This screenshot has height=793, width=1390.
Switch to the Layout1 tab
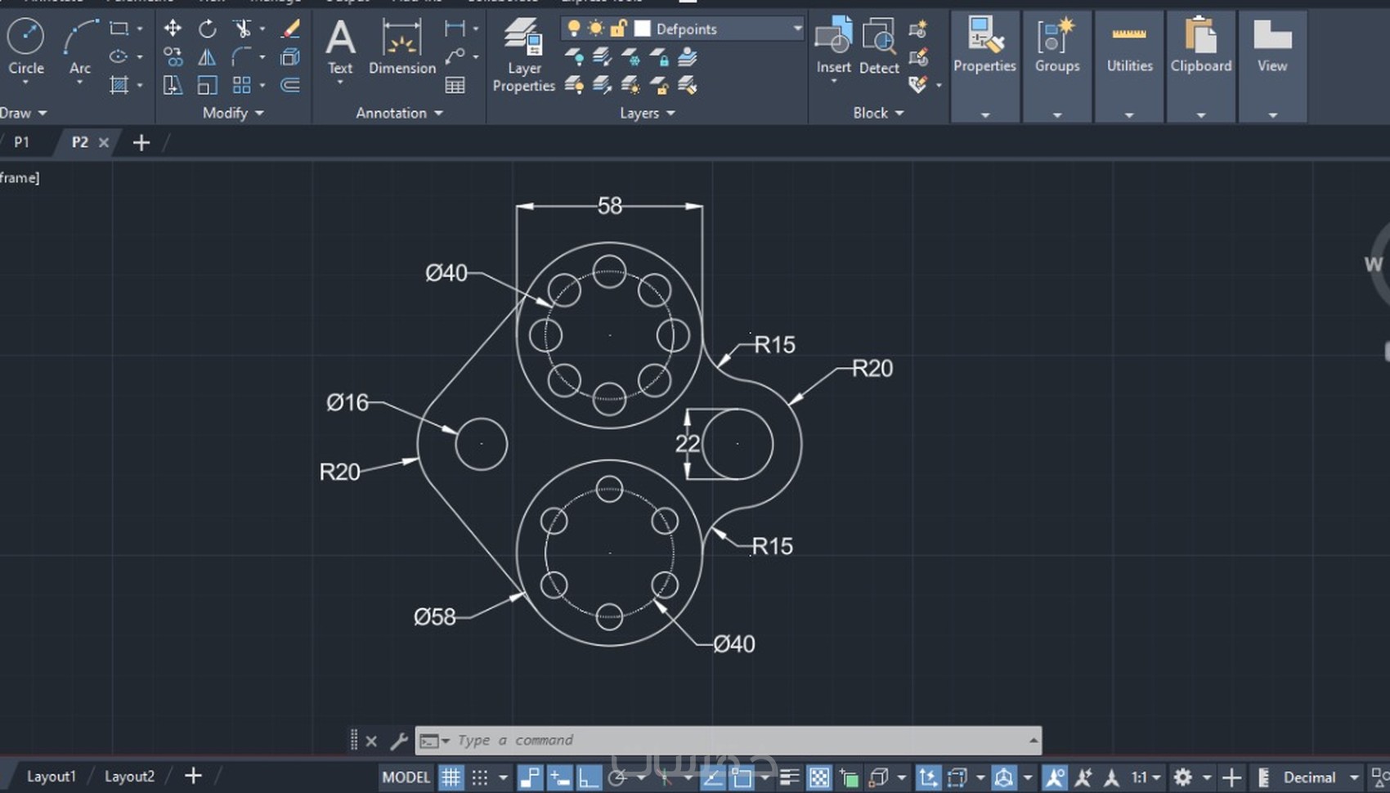tap(51, 776)
